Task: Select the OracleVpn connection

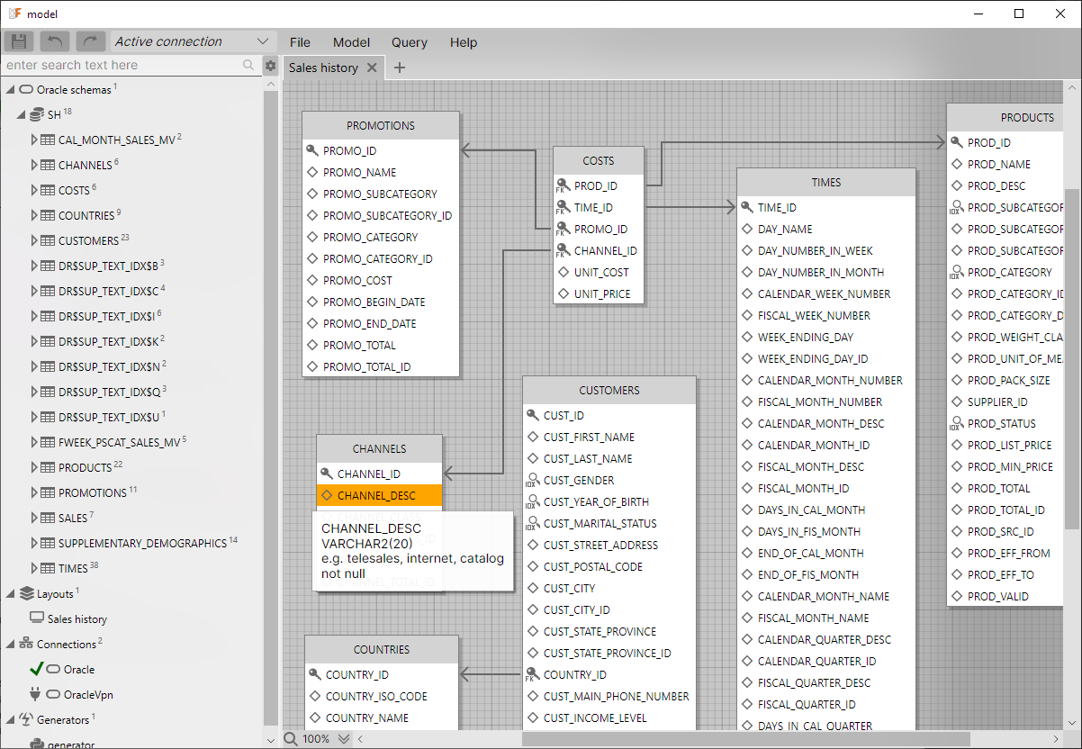Action: click(x=87, y=695)
